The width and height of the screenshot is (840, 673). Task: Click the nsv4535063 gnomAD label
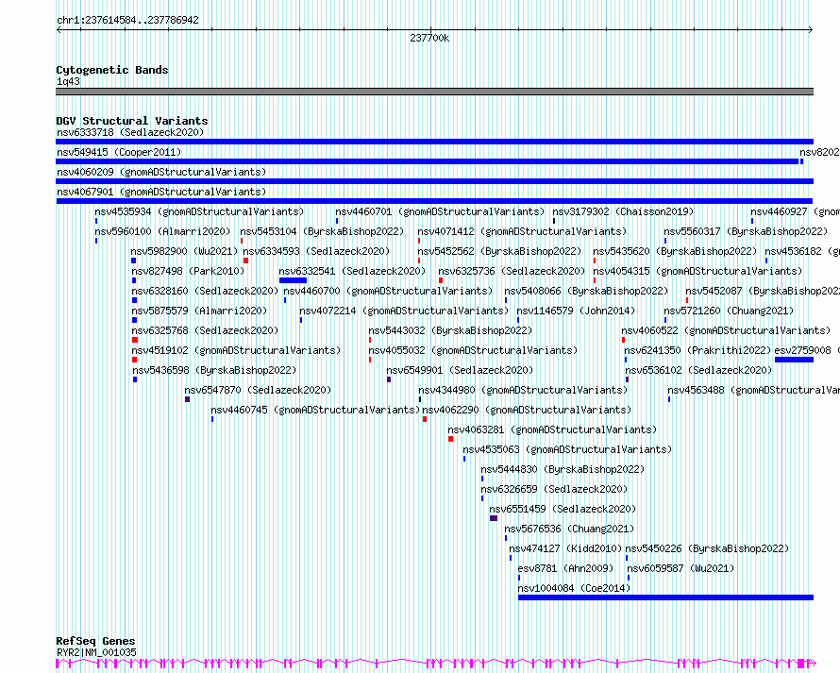[567, 449]
